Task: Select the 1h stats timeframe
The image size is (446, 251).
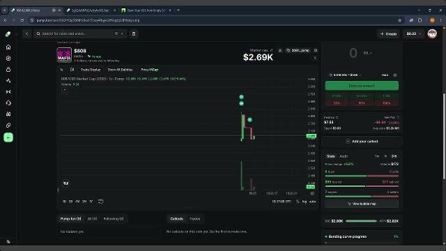Action: pyautogui.click(x=385, y=156)
